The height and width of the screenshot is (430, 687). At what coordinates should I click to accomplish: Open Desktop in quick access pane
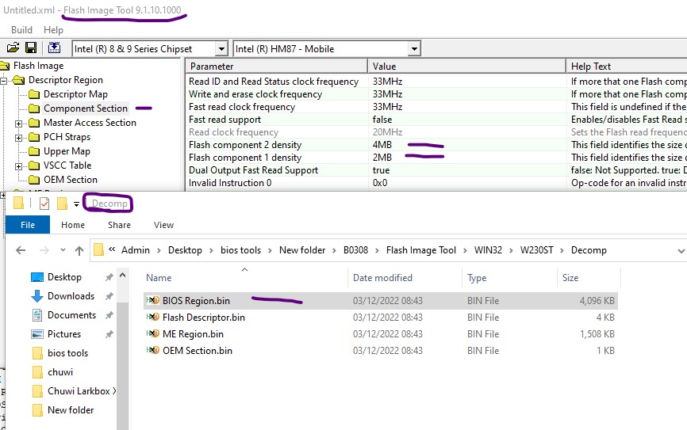pos(64,277)
